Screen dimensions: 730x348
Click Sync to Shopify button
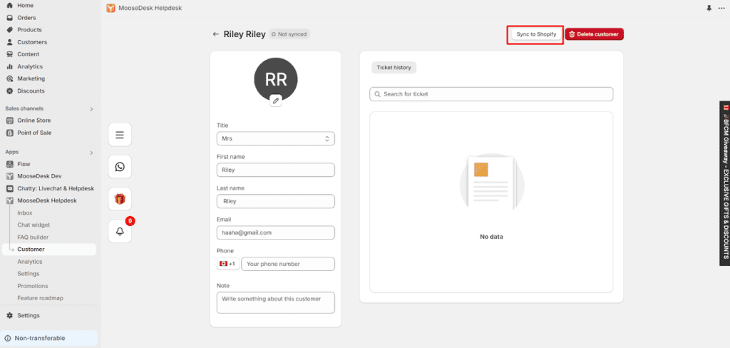(x=536, y=34)
